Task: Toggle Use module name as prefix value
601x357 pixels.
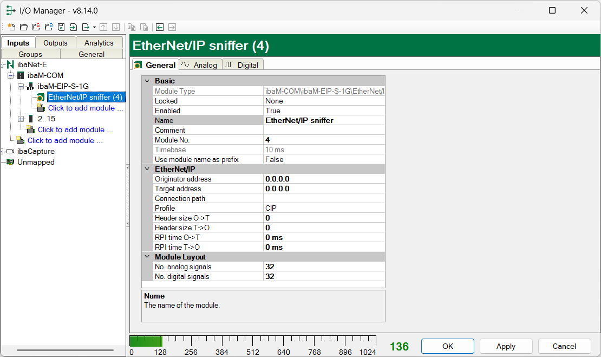Action: pos(324,159)
